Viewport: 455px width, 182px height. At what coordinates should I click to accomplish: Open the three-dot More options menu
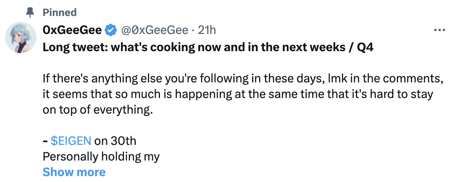[439, 30]
